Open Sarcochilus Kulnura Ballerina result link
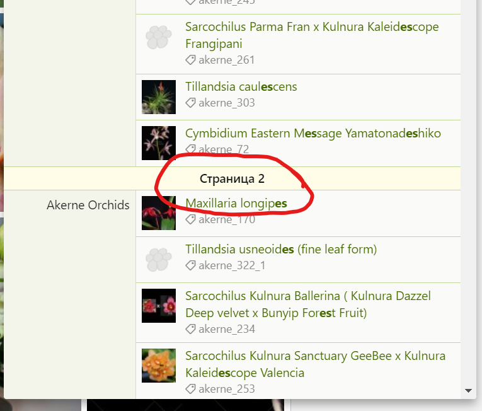482x411 pixels. click(308, 304)
